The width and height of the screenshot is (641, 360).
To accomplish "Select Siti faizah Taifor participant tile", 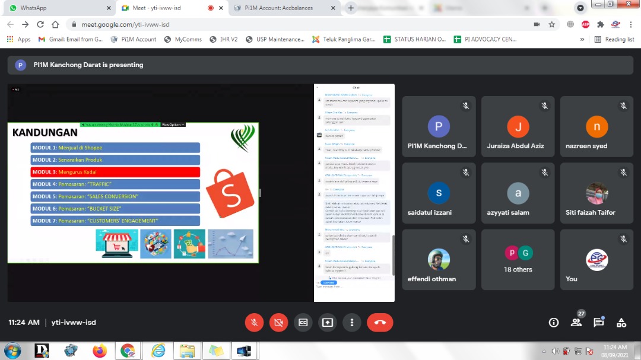I will (597, 193).
